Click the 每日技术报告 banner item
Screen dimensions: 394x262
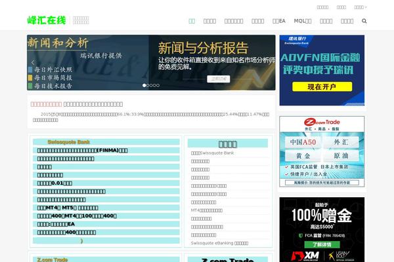(51, 86)
